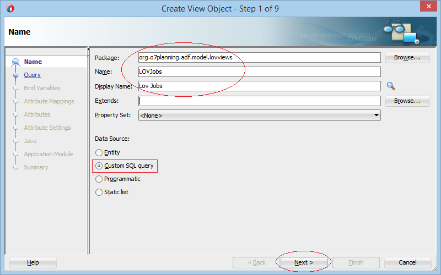
Task: Choose the Custom SQL query radio button
Action: [99, 166]
